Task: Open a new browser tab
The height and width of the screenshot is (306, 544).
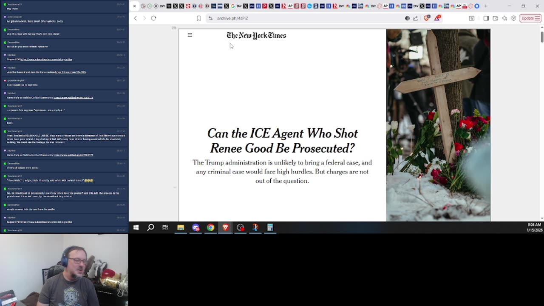Action: point(486,6)
